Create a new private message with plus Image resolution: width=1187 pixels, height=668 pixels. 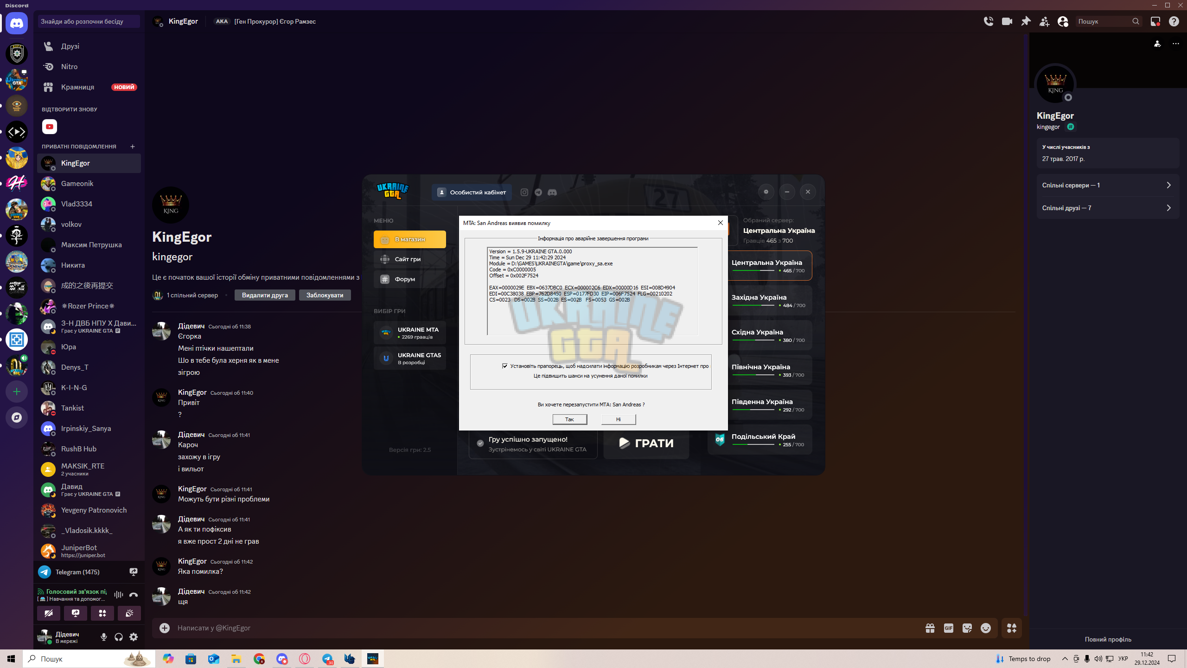(133, 147)
